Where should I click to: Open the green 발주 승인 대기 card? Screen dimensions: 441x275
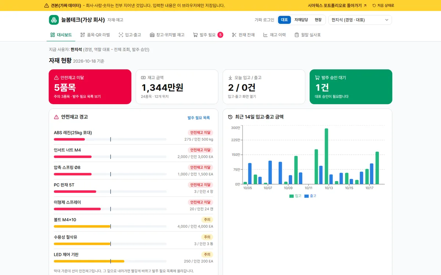351,87
